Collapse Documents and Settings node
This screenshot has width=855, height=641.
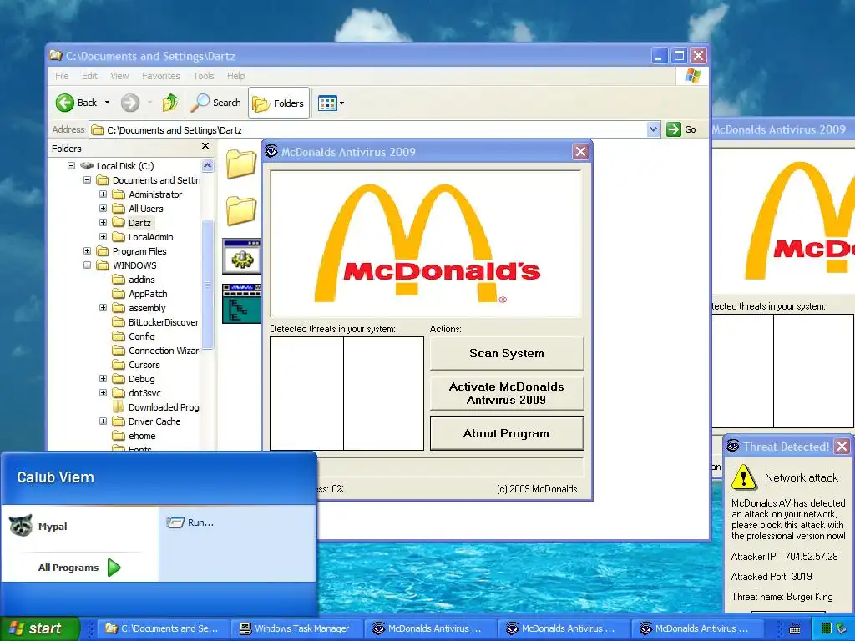click(x=87, y=180)
